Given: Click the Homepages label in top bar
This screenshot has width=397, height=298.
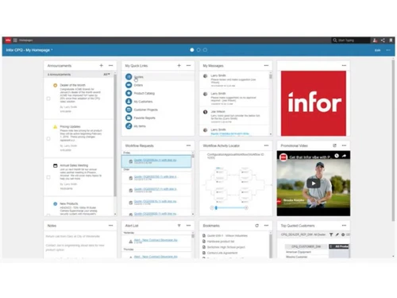Looking at the screenshot, I should point(26,41).
